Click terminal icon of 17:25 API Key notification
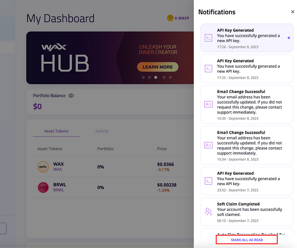297x248 pixels. click(208, 68)
